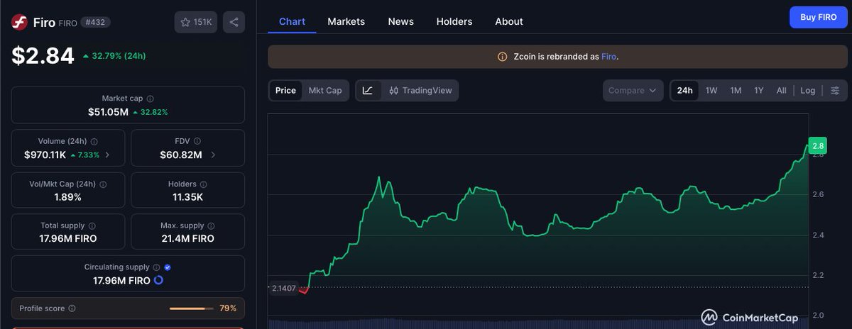Toggle Log scale
Screen dimensions: 852x329
coord(808,90)
